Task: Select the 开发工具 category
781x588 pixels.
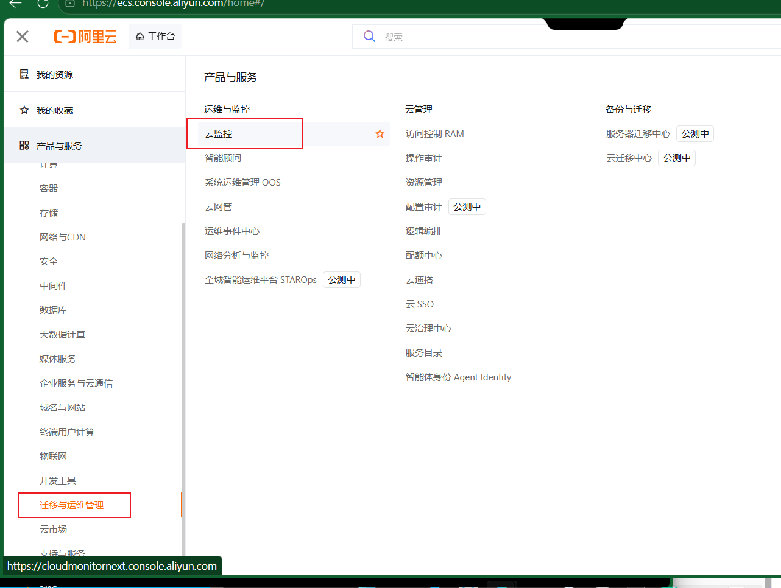Action: pyautogui.click(x=58, y=480)
